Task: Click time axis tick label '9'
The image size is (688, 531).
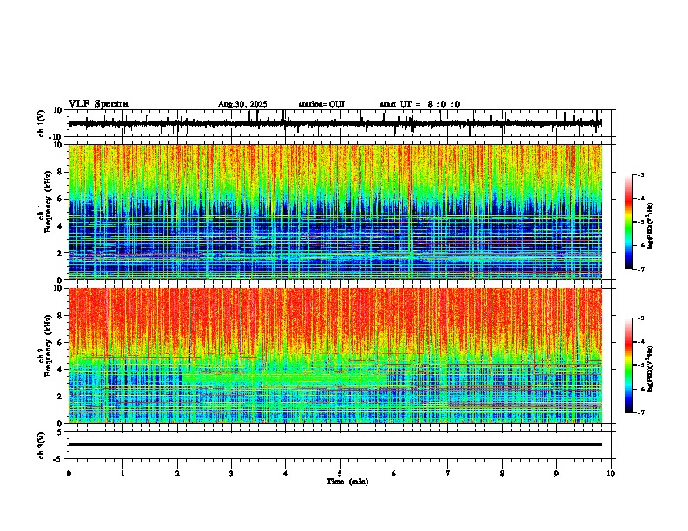Action: (556, 474)
